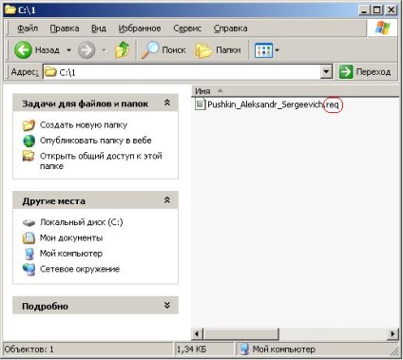
Task: Open Мои документы link
Action: pos(71,237)
